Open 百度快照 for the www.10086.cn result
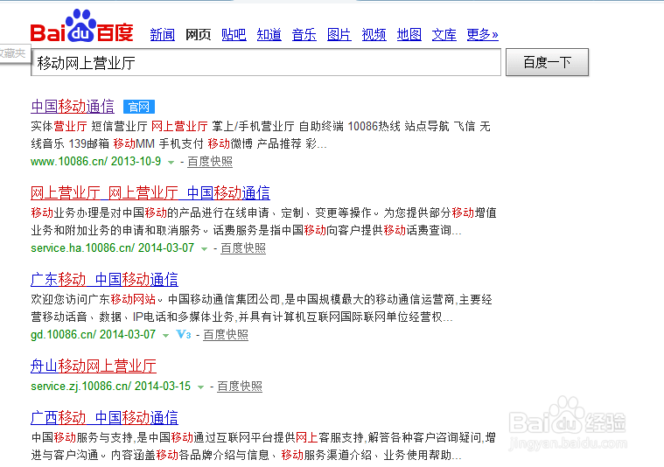The height and width of the screenshot is (467, 664). [210, 162]
